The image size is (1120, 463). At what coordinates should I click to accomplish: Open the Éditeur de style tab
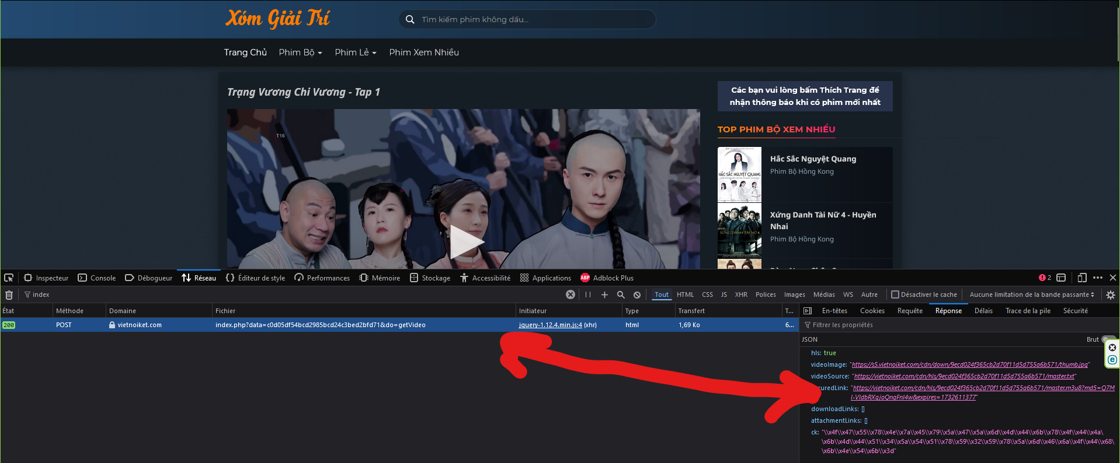tap(256, 278)
